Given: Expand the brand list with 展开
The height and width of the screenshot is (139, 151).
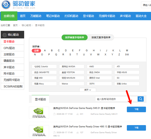Looking at the screenshot, I should click(88, 90).
